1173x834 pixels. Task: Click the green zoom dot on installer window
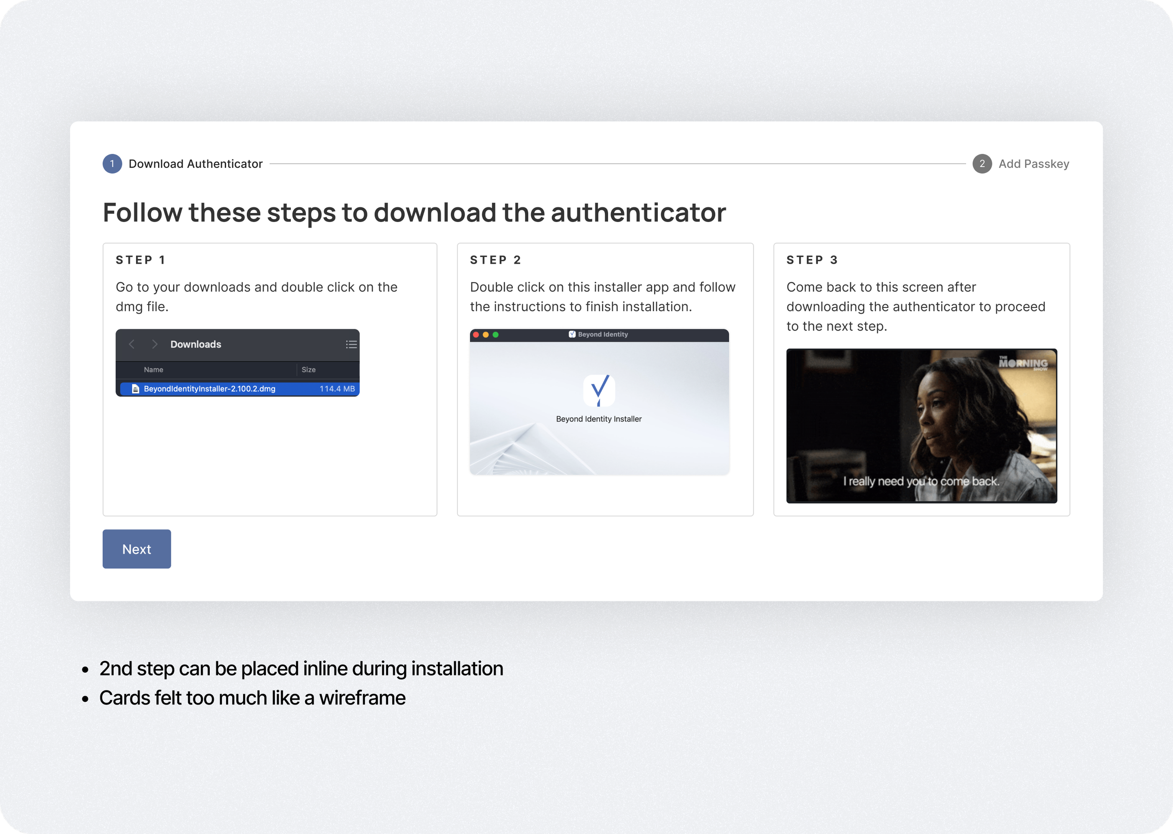click(x=495, y=335)
